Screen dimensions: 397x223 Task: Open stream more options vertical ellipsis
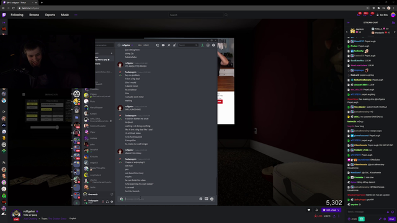(339, 216)
